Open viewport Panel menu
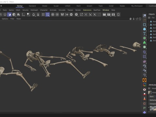156x117 pixels. point(19,19)
